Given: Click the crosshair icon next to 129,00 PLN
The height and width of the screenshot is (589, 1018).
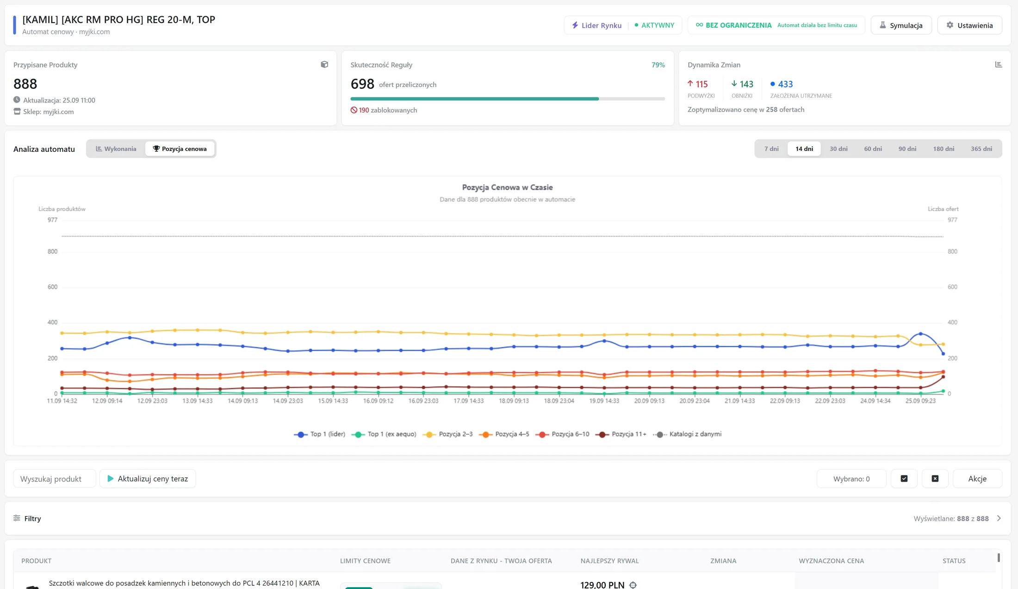Looking at the screenshot, I should point(633,585).
